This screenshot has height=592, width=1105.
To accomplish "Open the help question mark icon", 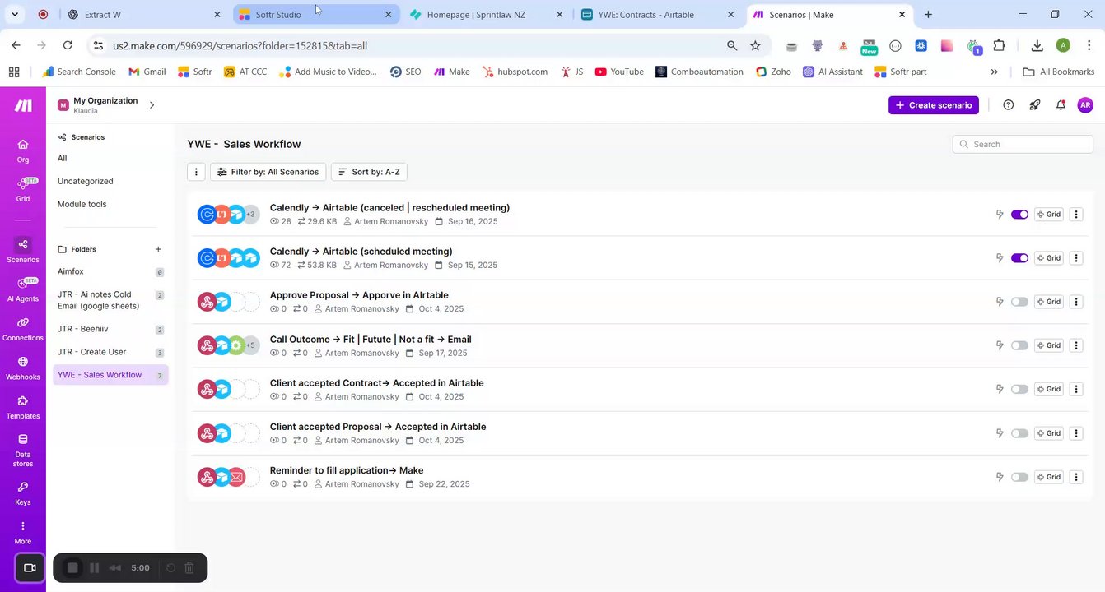I will tap(1008, 105).
